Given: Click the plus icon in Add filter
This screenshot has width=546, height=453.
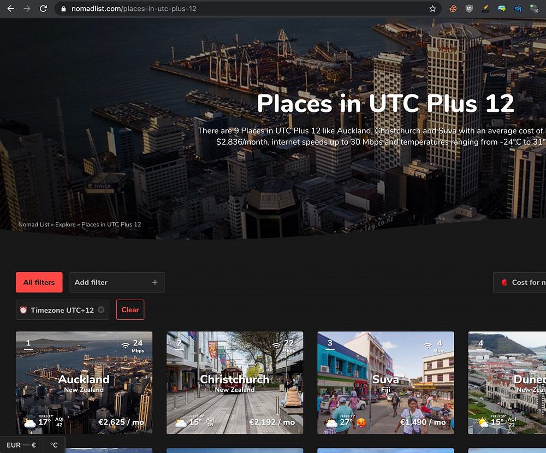Looking at the screenshot, I should 155,282.
